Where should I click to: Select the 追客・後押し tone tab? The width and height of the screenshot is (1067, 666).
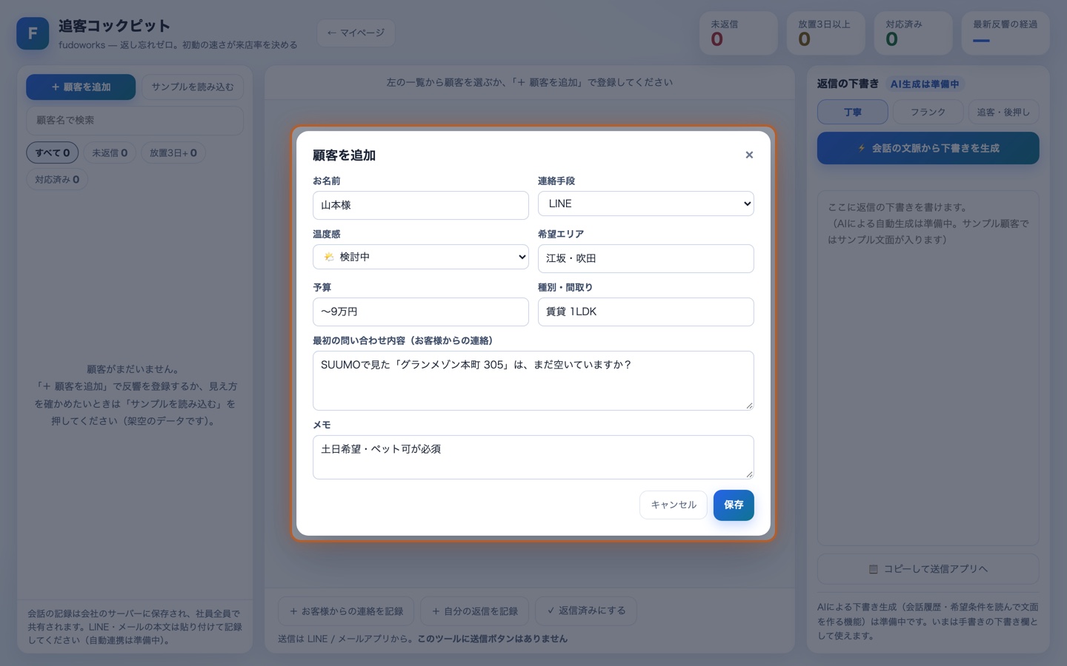click(x=1003, y=112)
